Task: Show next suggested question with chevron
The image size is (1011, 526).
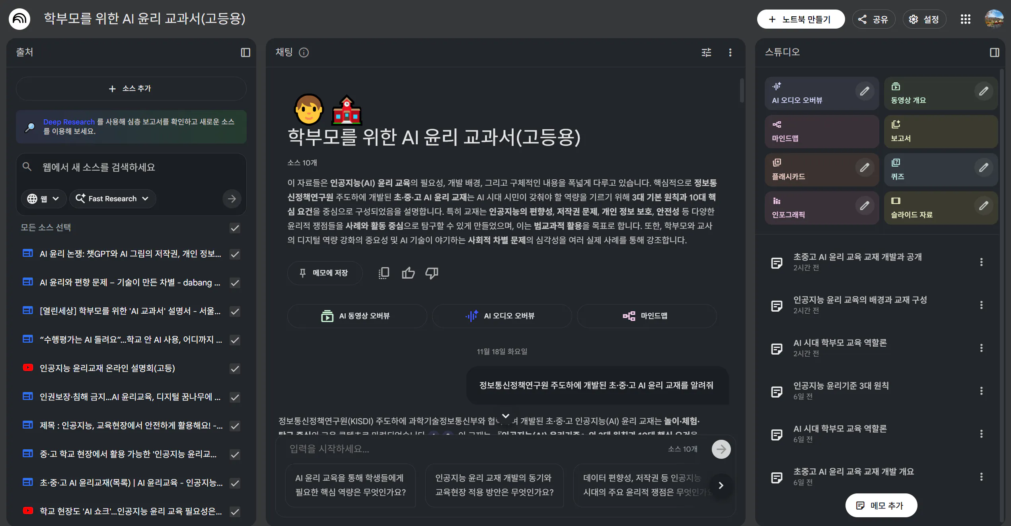Action: pyautogui.click(x=721, y=485)
